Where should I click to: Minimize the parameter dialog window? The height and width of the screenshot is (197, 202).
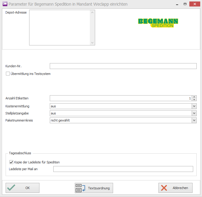177,4
